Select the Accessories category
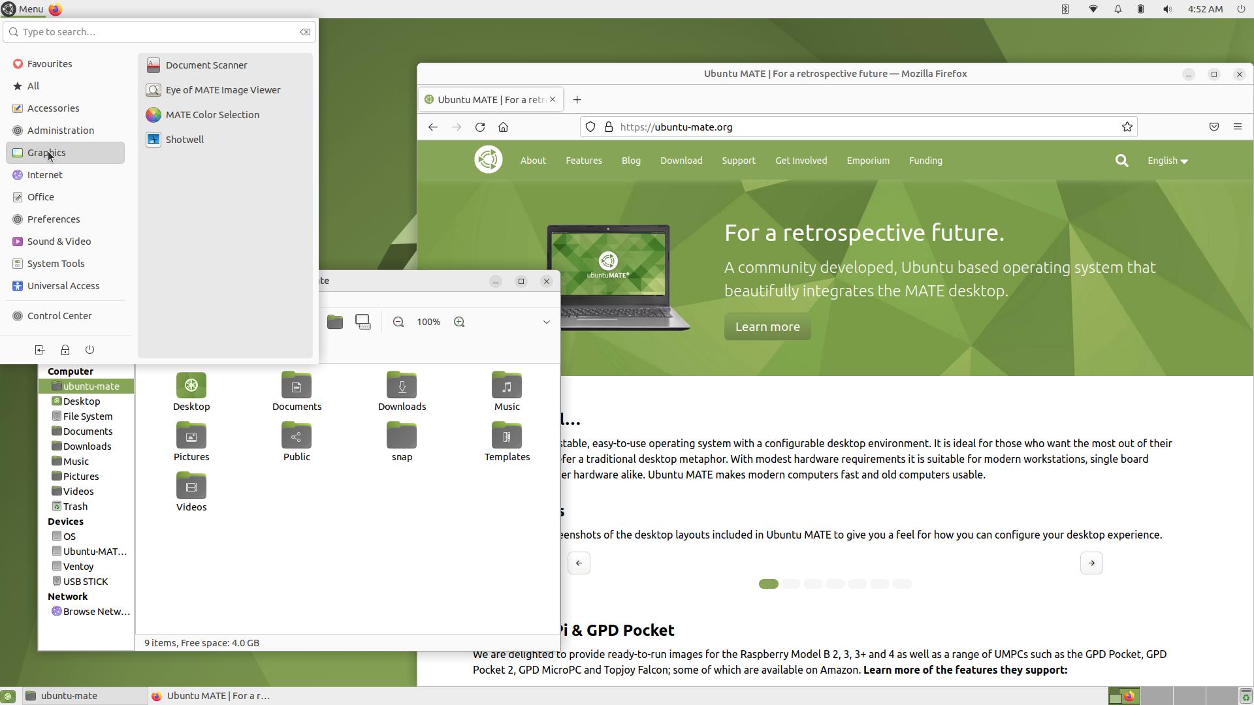The height and width of the screenshot is (705, 1254). click(x=65, y=108)
